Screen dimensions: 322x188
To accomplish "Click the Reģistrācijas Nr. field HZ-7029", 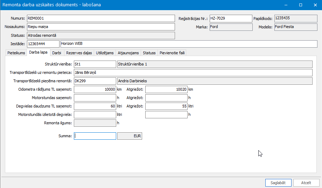I will tap(231, 18).
